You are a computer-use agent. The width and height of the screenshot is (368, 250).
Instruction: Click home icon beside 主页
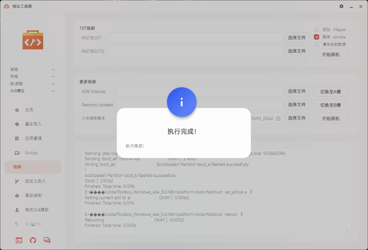tap(17, 110)
